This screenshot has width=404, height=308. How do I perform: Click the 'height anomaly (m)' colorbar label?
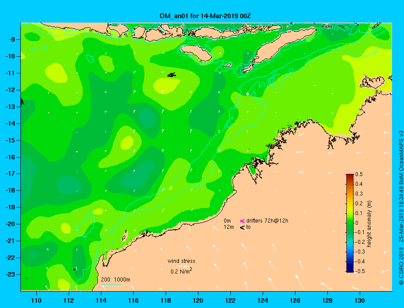[x=369, y=224]
